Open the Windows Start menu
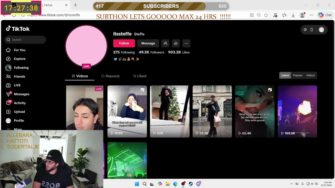 click(137, 184)
